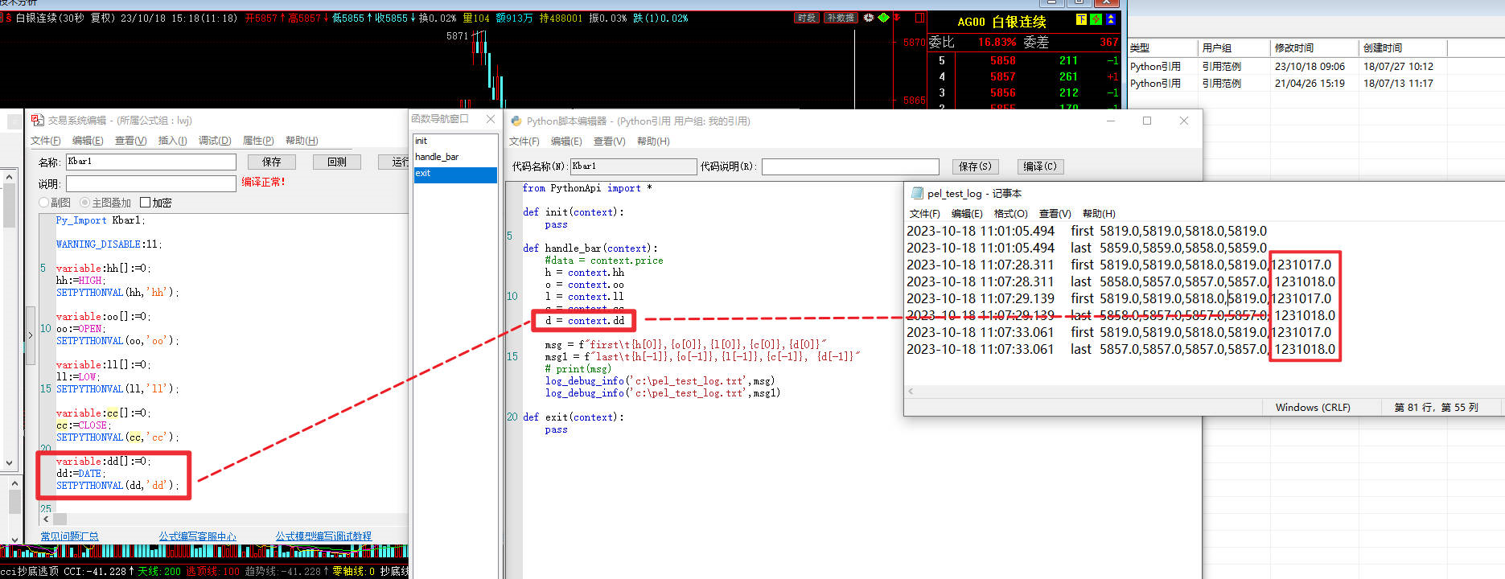Open the 插入(I) menu
The image size is (1505, 579).
(172, 141)
